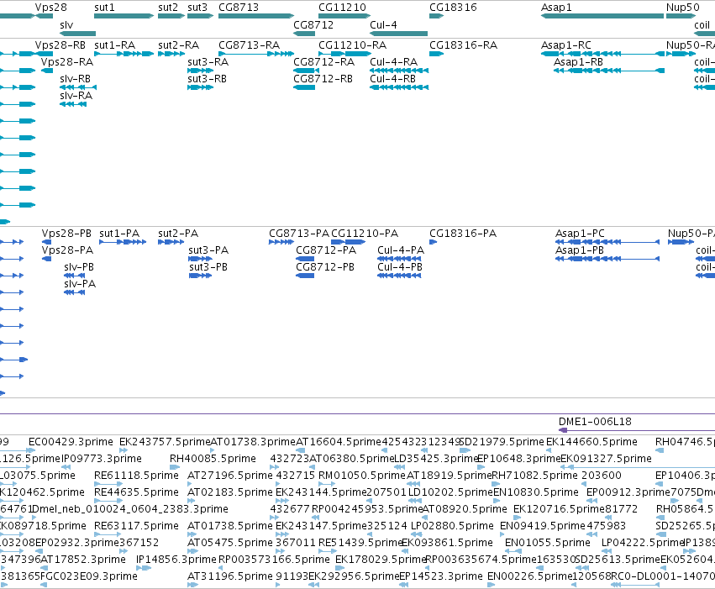Select the sut2 gene label
The width and height of the screenshot is (715, 589).
click(x=168, y=8)
